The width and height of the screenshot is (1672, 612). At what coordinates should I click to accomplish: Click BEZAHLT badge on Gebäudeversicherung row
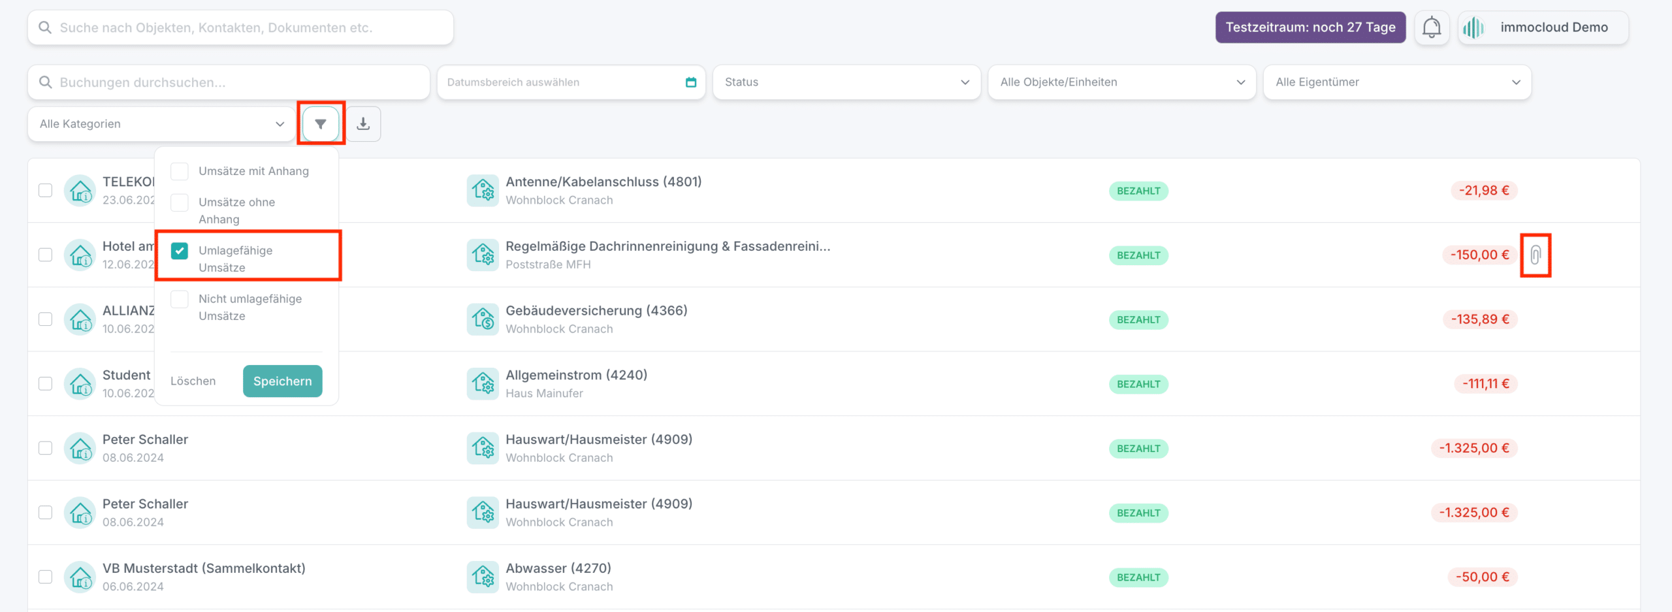click(x=1138, y=319)
